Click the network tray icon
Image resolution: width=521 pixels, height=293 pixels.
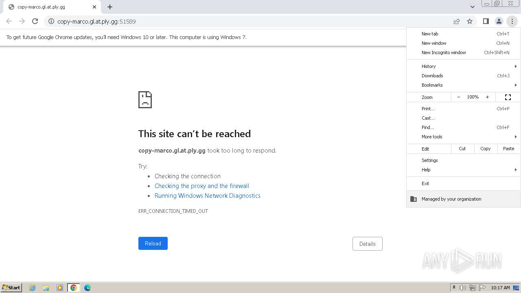473,288
